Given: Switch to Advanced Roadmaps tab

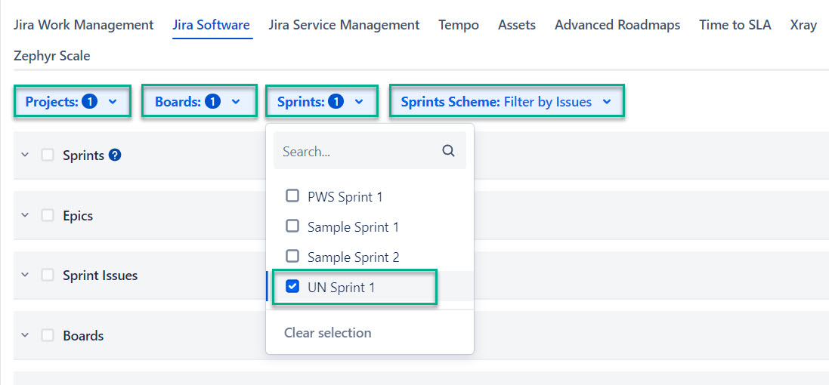Looking at the screenshot, I should [x=617, y=24].
